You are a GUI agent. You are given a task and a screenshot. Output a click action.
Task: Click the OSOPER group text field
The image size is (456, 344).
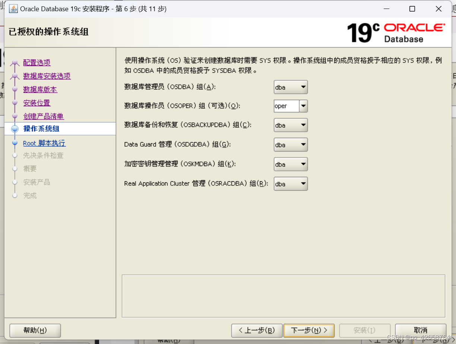(286, 106)
